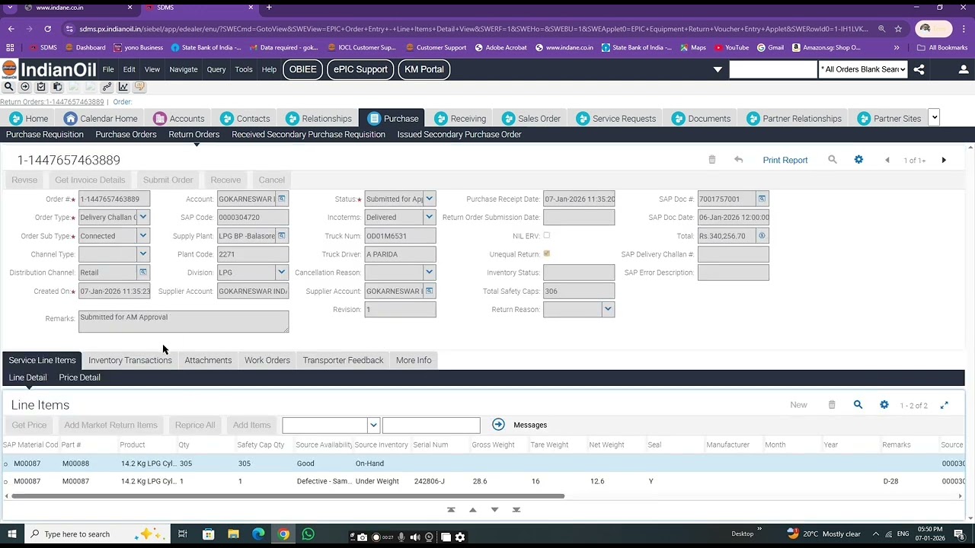The image size is (975, 548).
Task: Open the Account field pick icon
Action: coord(282,199)
